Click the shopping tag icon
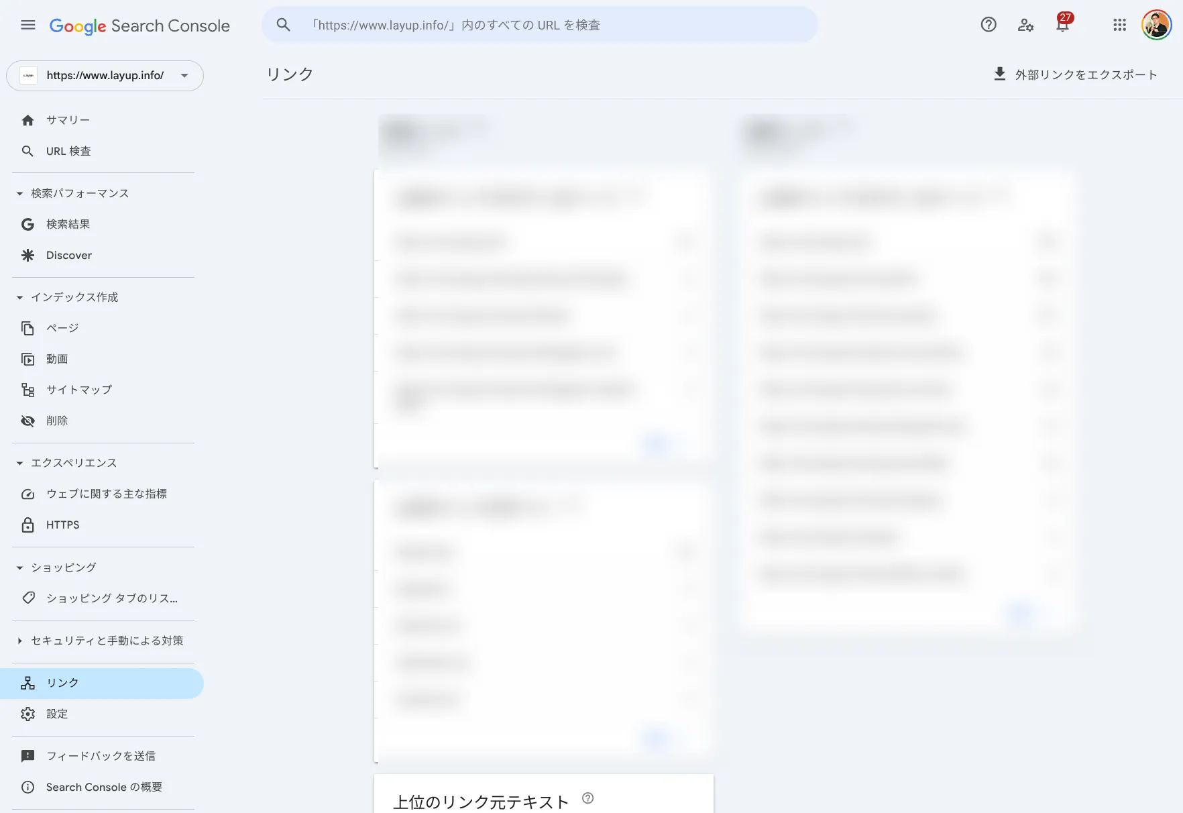 pos(27,598)
